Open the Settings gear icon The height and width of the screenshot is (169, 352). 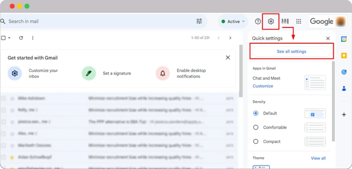click(x=271, y=21)
